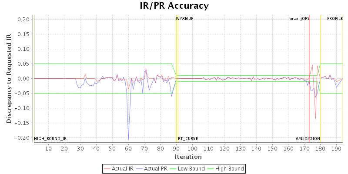
Task: Click the bottom of the blue spike at iteration 60
Action: 128,139
